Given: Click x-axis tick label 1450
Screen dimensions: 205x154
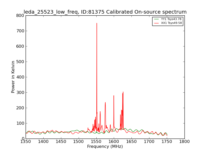Looking at the screenshot, I should [x=61, y=142].
